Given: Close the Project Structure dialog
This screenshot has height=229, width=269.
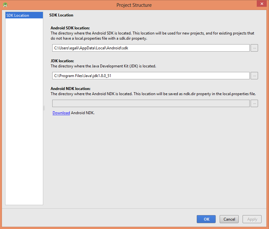Looking at the screenshot, I should coord(262,4).
